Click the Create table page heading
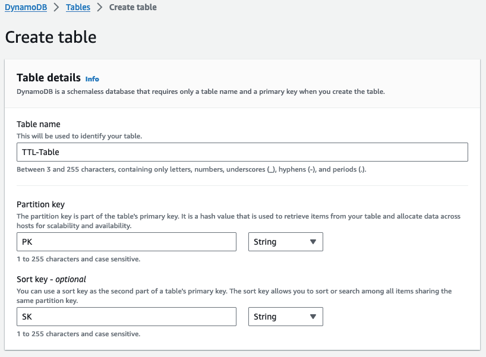 (51, 37)
